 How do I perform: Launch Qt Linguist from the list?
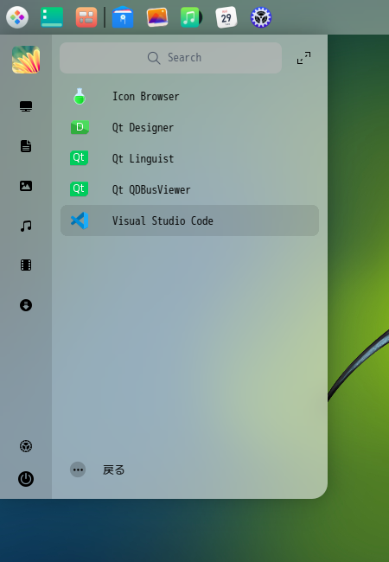(189, 158)
